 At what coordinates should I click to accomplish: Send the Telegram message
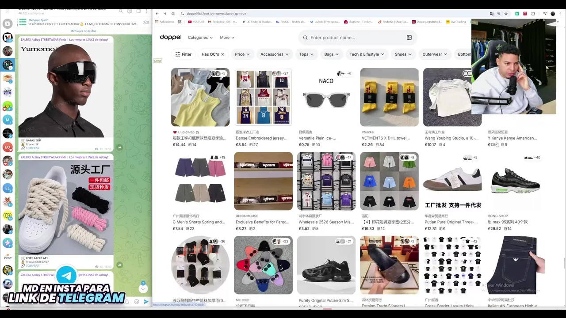(146, 302)
